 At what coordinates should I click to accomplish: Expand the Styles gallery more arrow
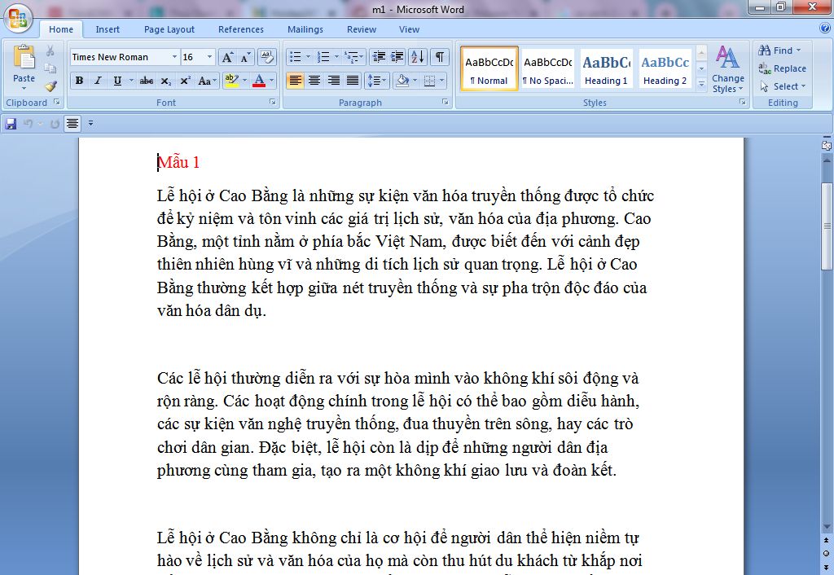701,85
